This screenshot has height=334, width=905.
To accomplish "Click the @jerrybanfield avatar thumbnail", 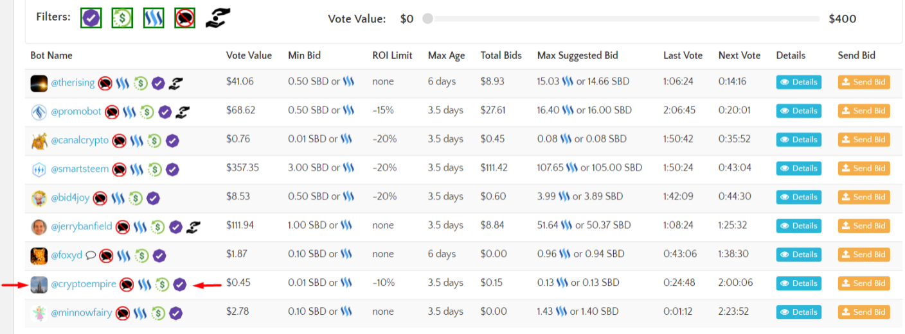I will (x=39, y=227).
